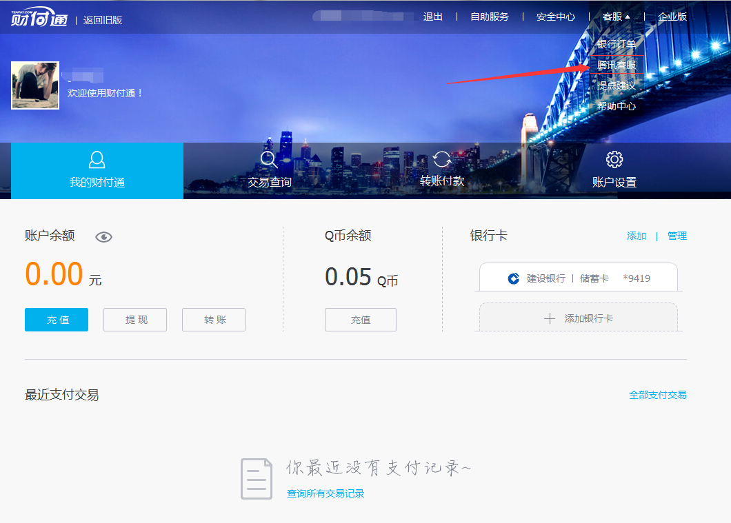The image size is (731, 523).
Task: Click 添加 link in 银行卡 section
Action: pos(637,236)
